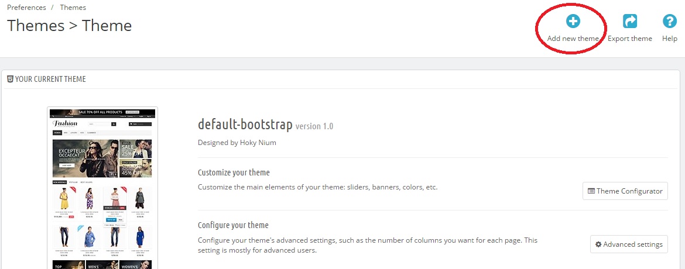Click the HTML5 icon beside Your Current Theme
This screenshot has width=685, height=269.
(10, 80)
